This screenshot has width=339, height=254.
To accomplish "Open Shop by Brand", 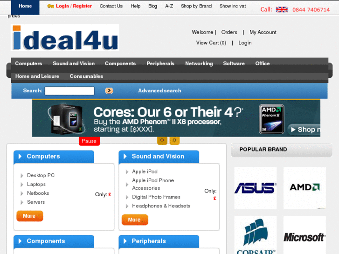I will [196, 6].
